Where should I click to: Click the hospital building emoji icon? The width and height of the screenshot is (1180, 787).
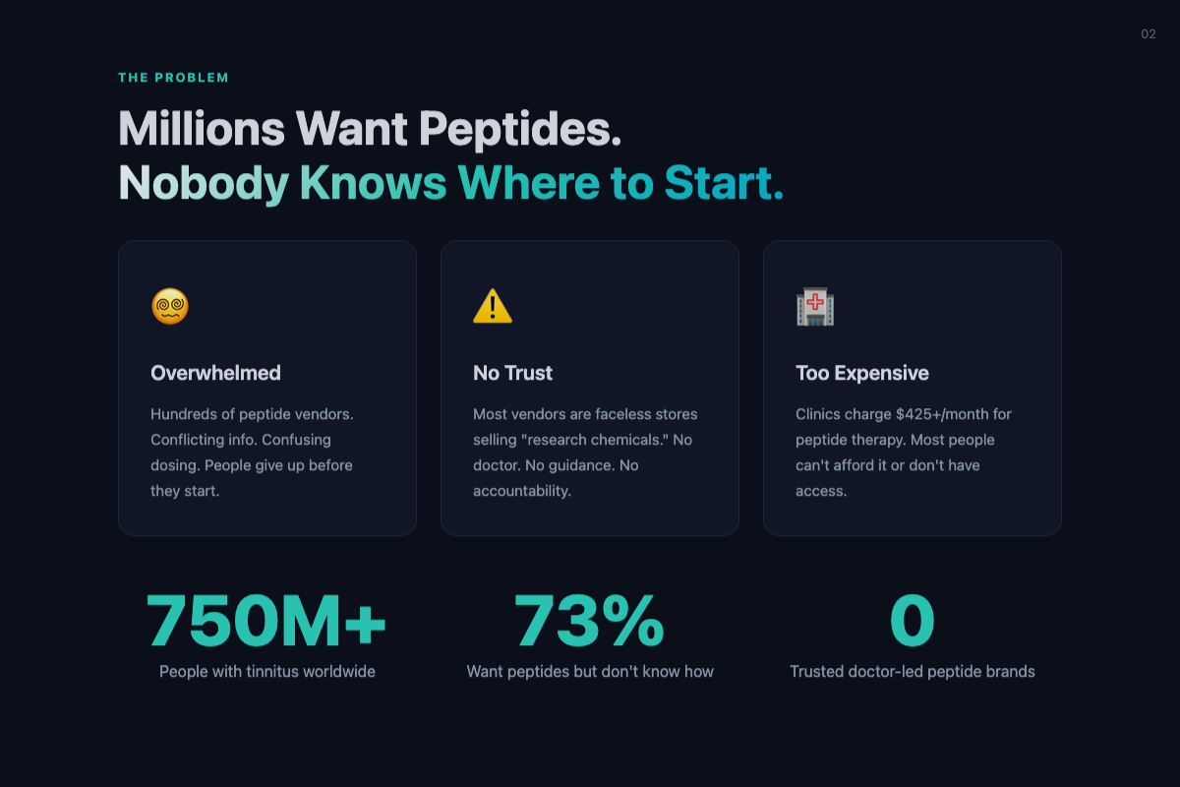click(815, 307)
